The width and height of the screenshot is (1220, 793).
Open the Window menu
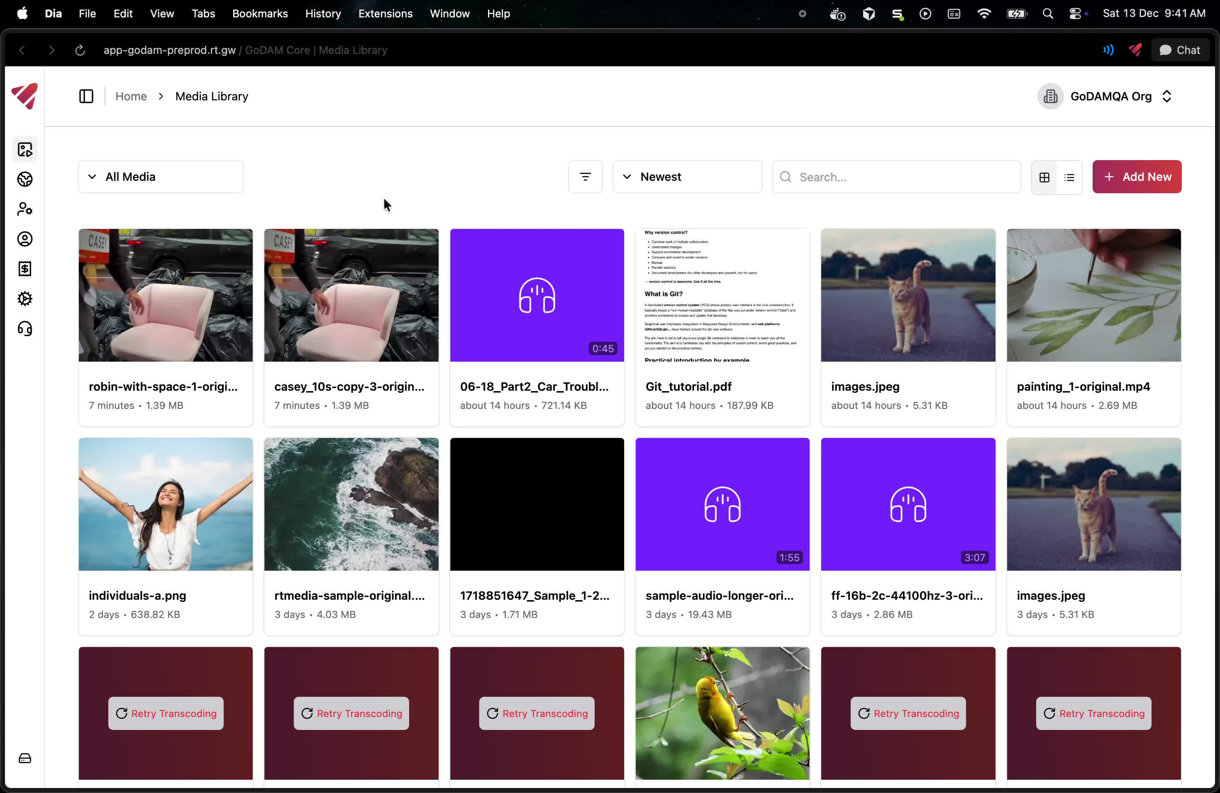[449, 14]
